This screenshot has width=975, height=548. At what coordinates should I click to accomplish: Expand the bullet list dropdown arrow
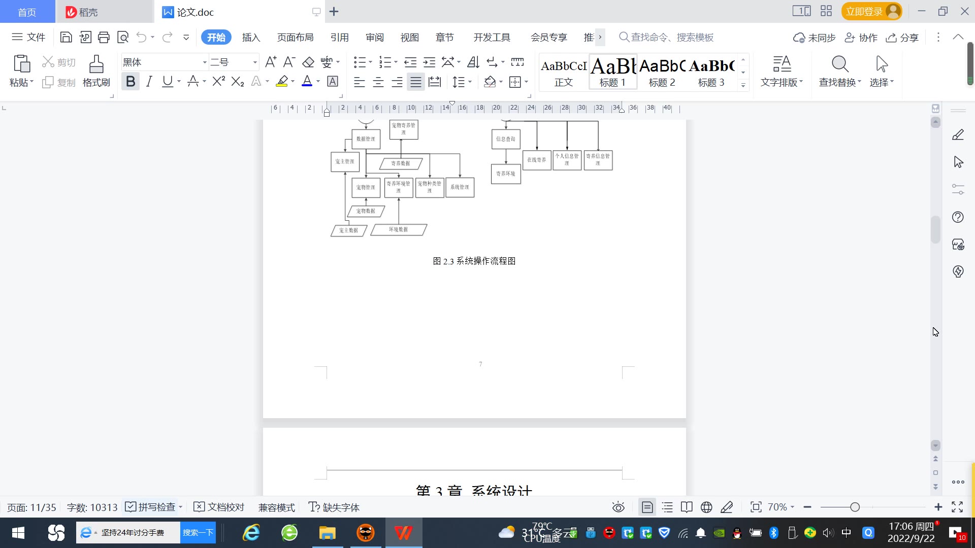(x=370, y=62)
